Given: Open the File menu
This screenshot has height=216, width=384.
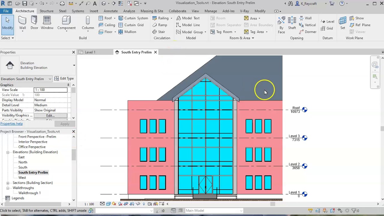Looking at the screenshot, I should tap(6, 11).
